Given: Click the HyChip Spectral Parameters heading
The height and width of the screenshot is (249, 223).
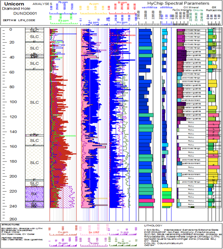Looking at the screenshot, I should point(178,3).
